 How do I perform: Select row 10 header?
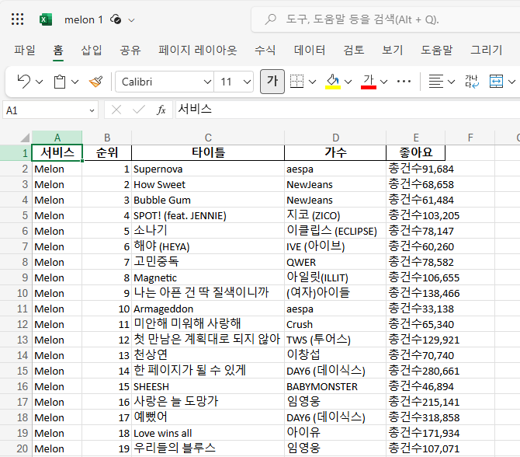[16, 293]
